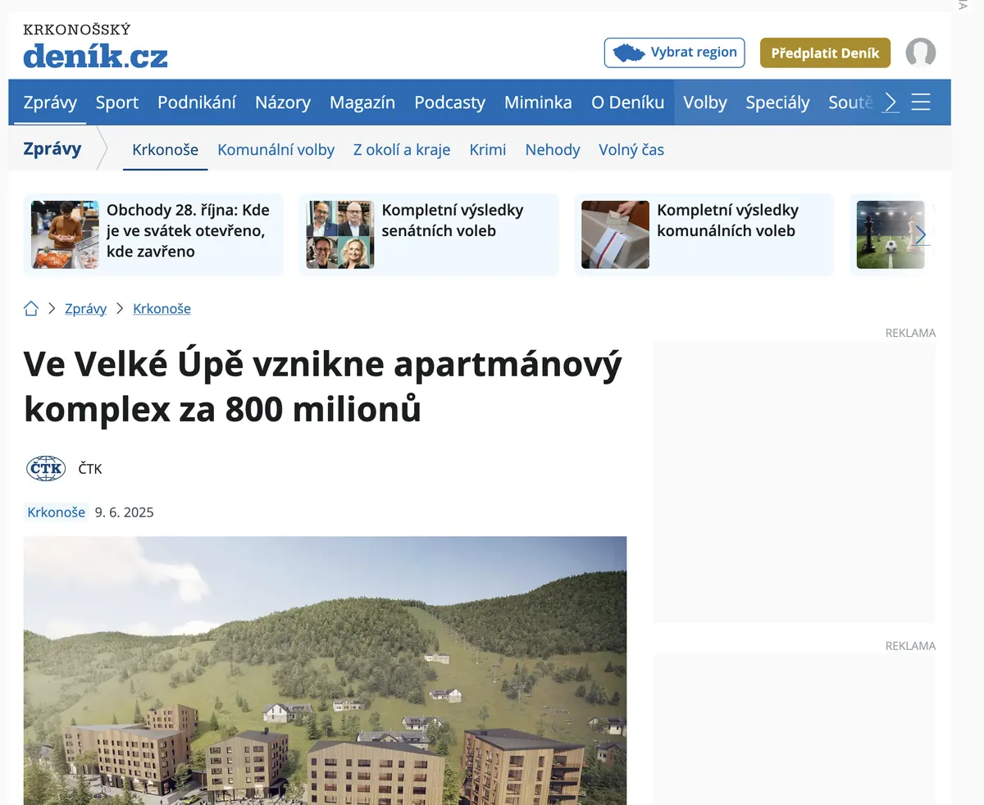The height and width of the screenshot is (805, 984).
Task: Open the Zprávy main menu item
Action: tap(50, 102)
